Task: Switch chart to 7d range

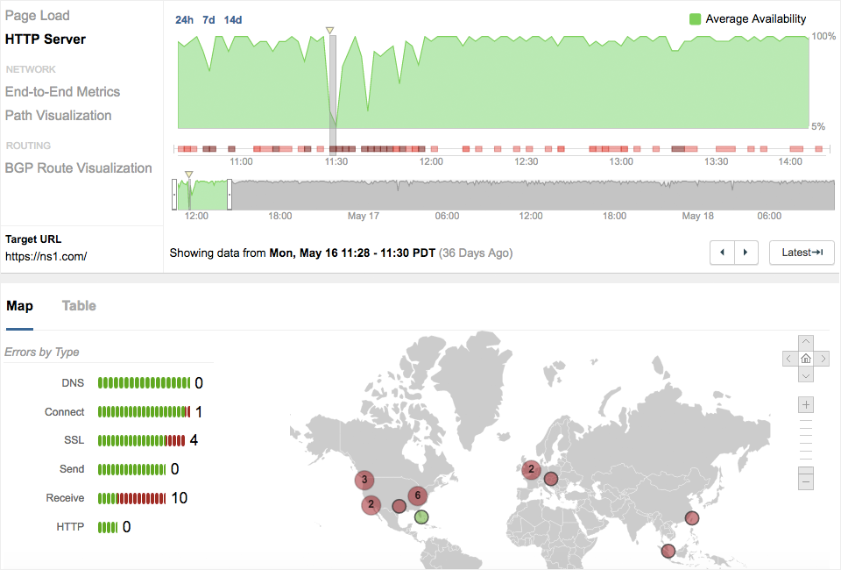Action: 208,19
